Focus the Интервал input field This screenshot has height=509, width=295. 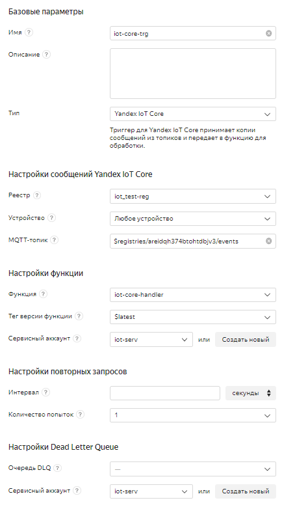pyautogui.click(x=165, y=393)
